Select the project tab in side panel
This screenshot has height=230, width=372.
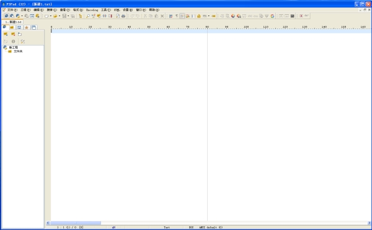click(4, 27)
